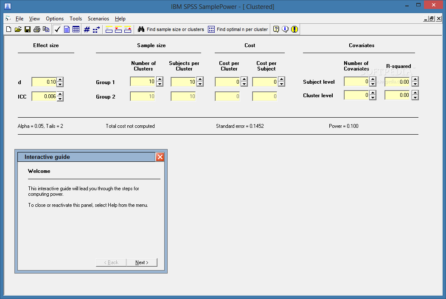Restore the inner document window
This screenshot has width=446, height=299.
coord(432,19)
